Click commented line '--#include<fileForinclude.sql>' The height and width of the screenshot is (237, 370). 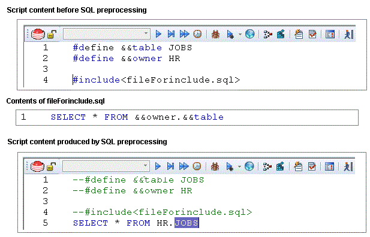coord(163,212)
